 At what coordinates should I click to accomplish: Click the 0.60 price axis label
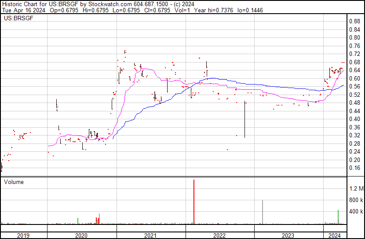click(x=354, y=78)
